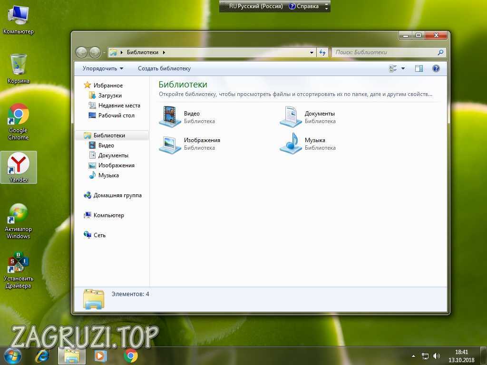Refresh the Библиотеки folder view

click(323, 52)
